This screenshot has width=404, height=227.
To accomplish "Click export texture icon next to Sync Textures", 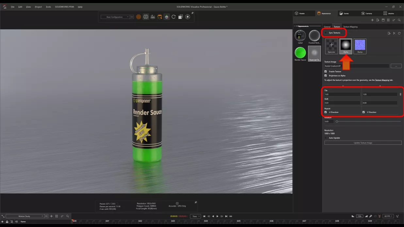I will pos(389,33).
